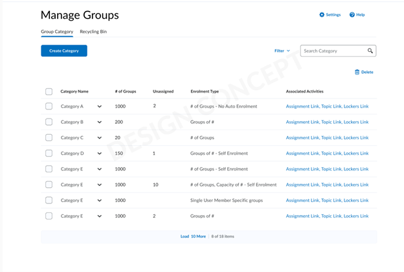404x272 pixels.
Task: Open Assignment Link in Category D row
Action: coord(302,153)
